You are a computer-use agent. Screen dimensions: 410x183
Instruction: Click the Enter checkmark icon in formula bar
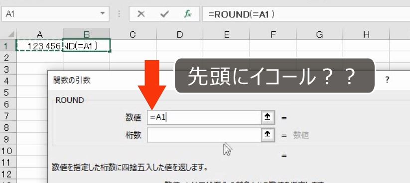pos(164,14)
